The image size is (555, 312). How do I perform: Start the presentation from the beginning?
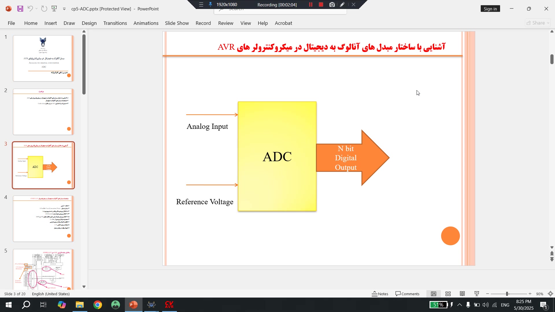coord(54,9)
